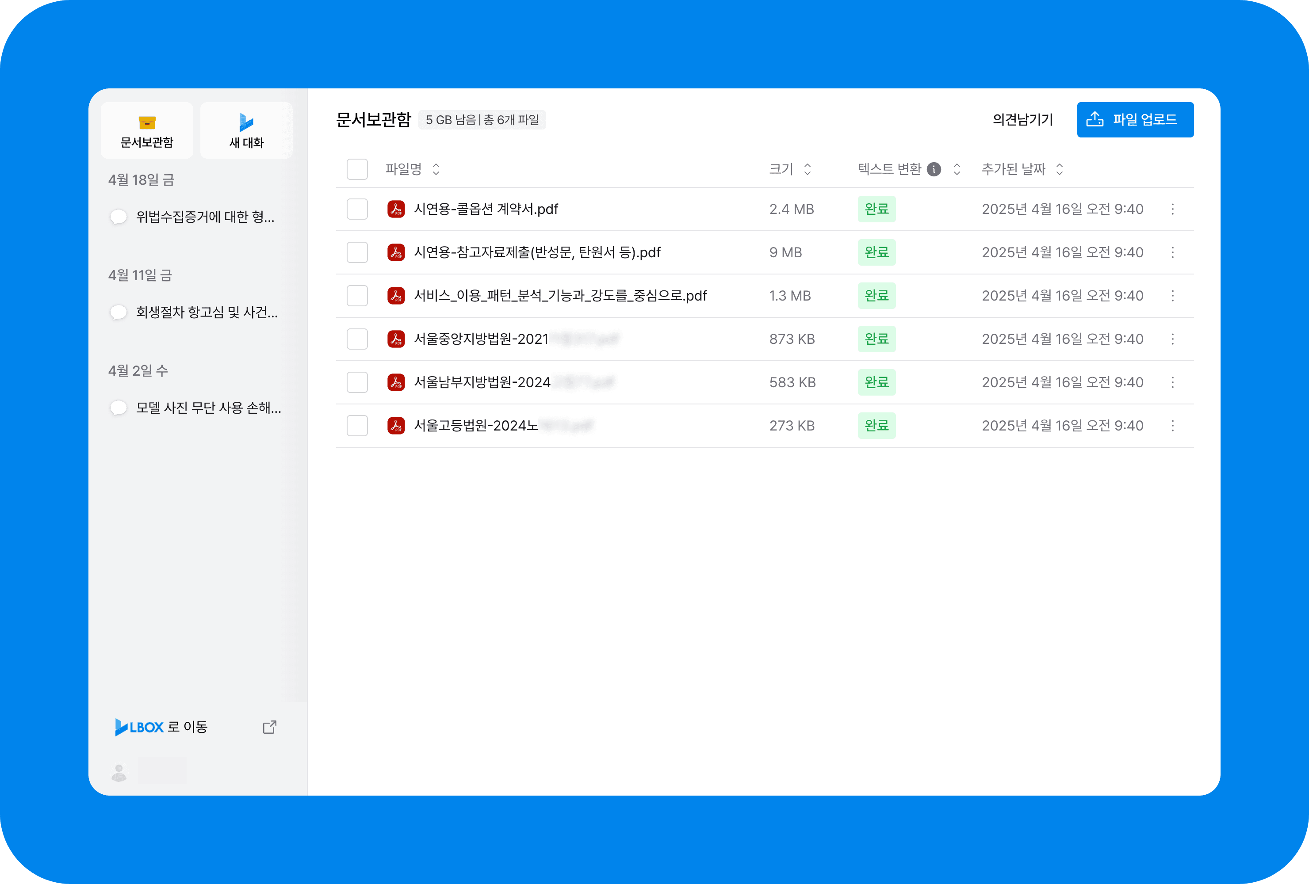Click PDF icon of 시연용-참고자료제출 file
1309x884 pixels.
pyautogui.click(x=396, y=252)
